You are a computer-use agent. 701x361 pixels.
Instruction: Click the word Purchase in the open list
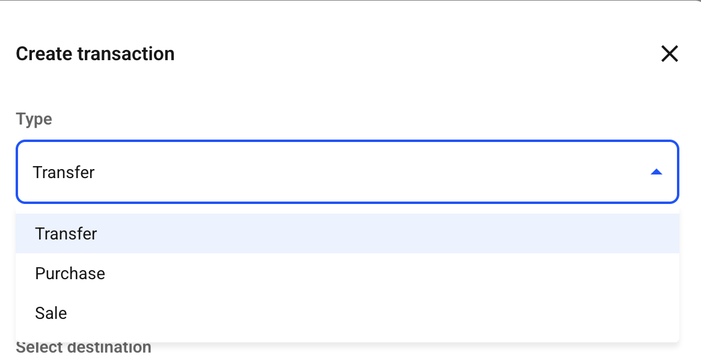tap(70, 273)
